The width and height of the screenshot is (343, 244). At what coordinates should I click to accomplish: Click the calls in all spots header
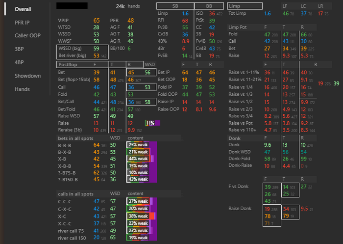pos(75,194)
